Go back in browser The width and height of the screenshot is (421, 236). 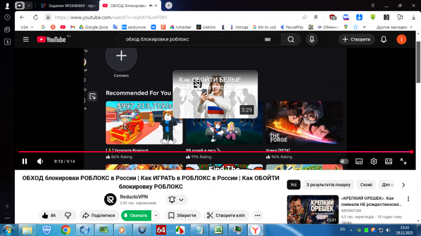22,17
